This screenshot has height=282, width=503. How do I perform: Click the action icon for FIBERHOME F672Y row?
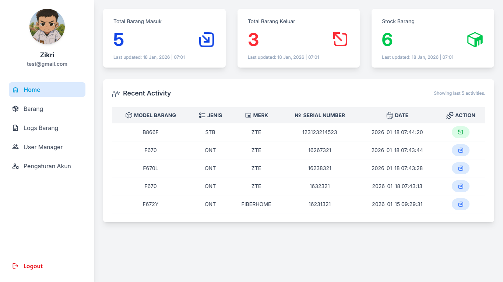tap(460, 204)
